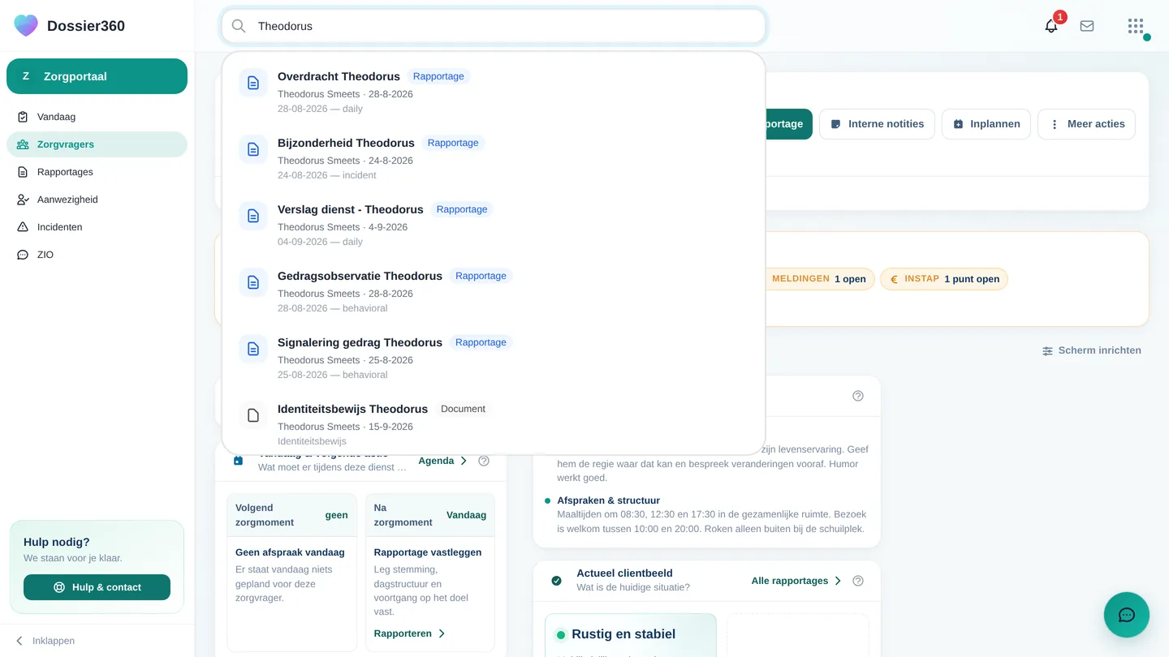Screen dimensions: 1169x657
Task: Click the Incidenten warning triangle icon
Action: pos(23,227)
